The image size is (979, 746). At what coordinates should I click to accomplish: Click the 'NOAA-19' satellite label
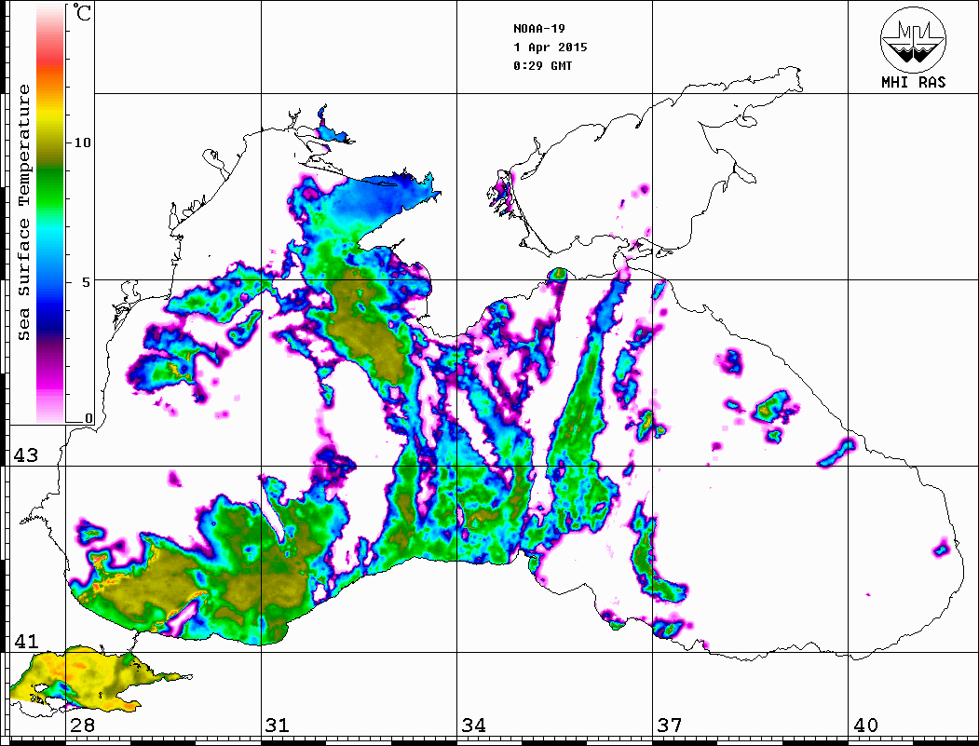[x=539, y=29]
